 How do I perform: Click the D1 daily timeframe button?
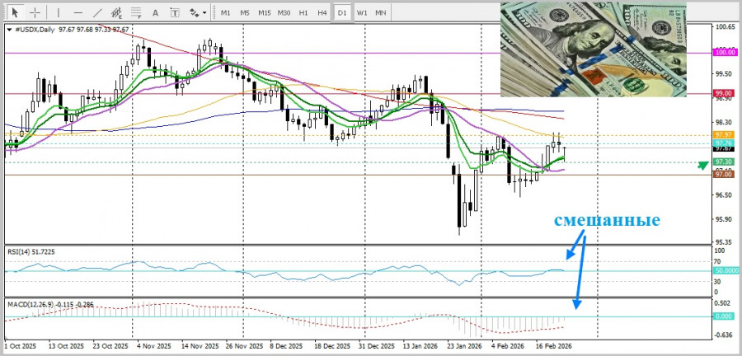point(341,12)
